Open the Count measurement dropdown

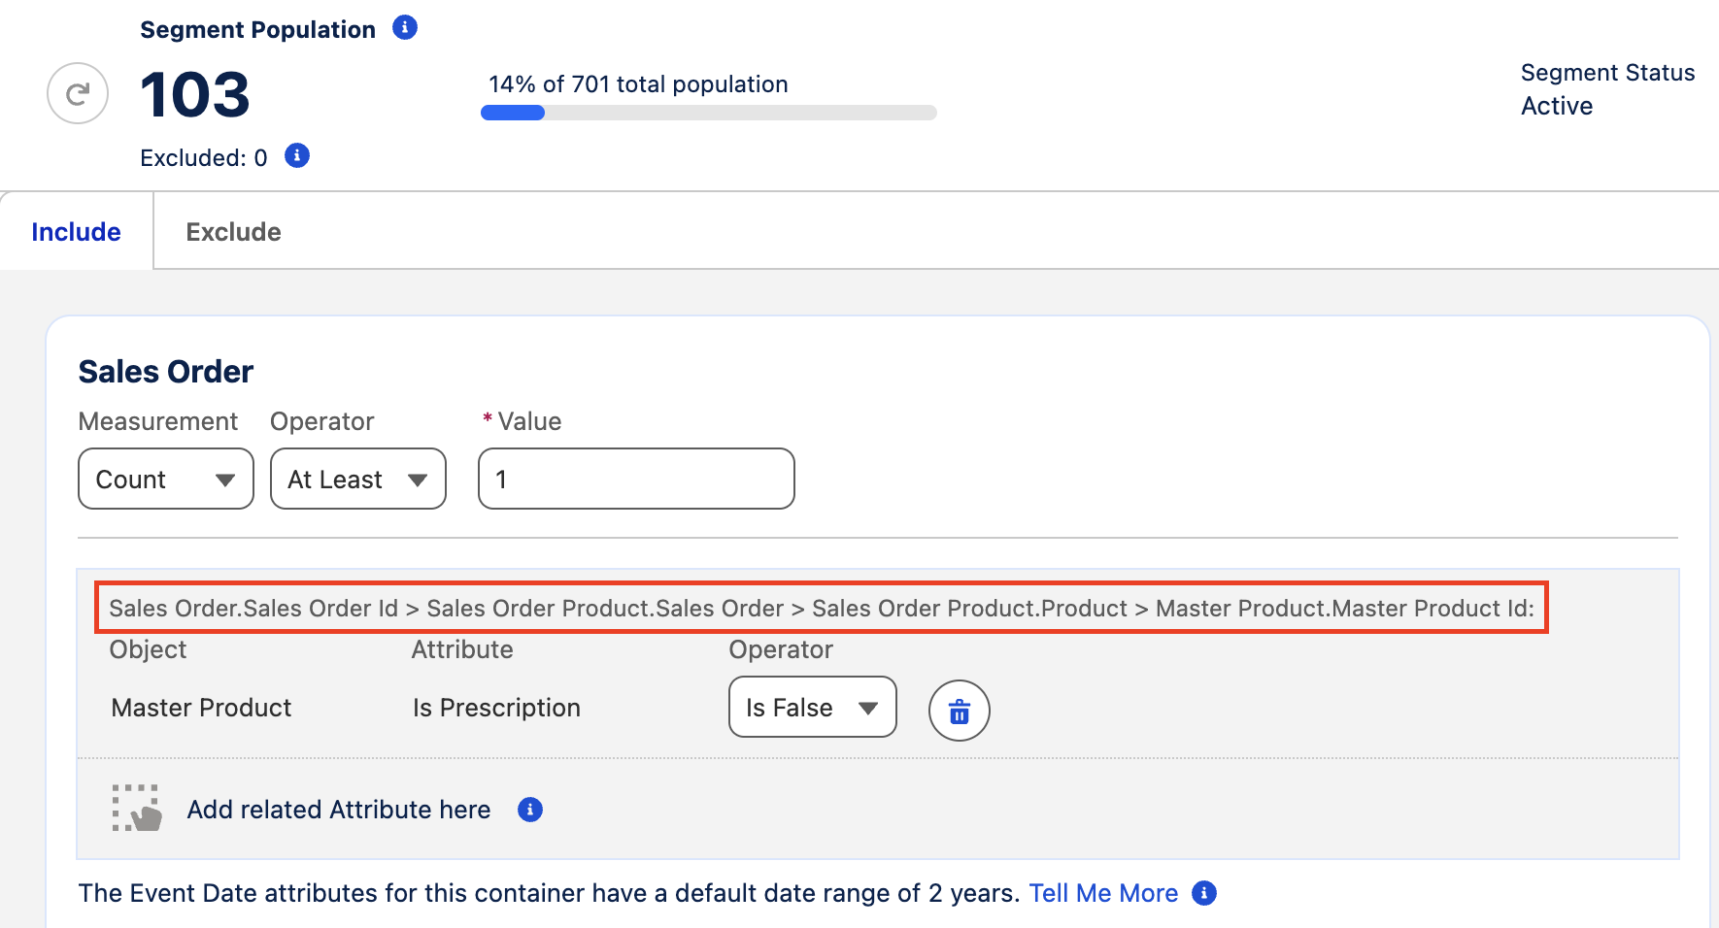[x=165, y=479]
